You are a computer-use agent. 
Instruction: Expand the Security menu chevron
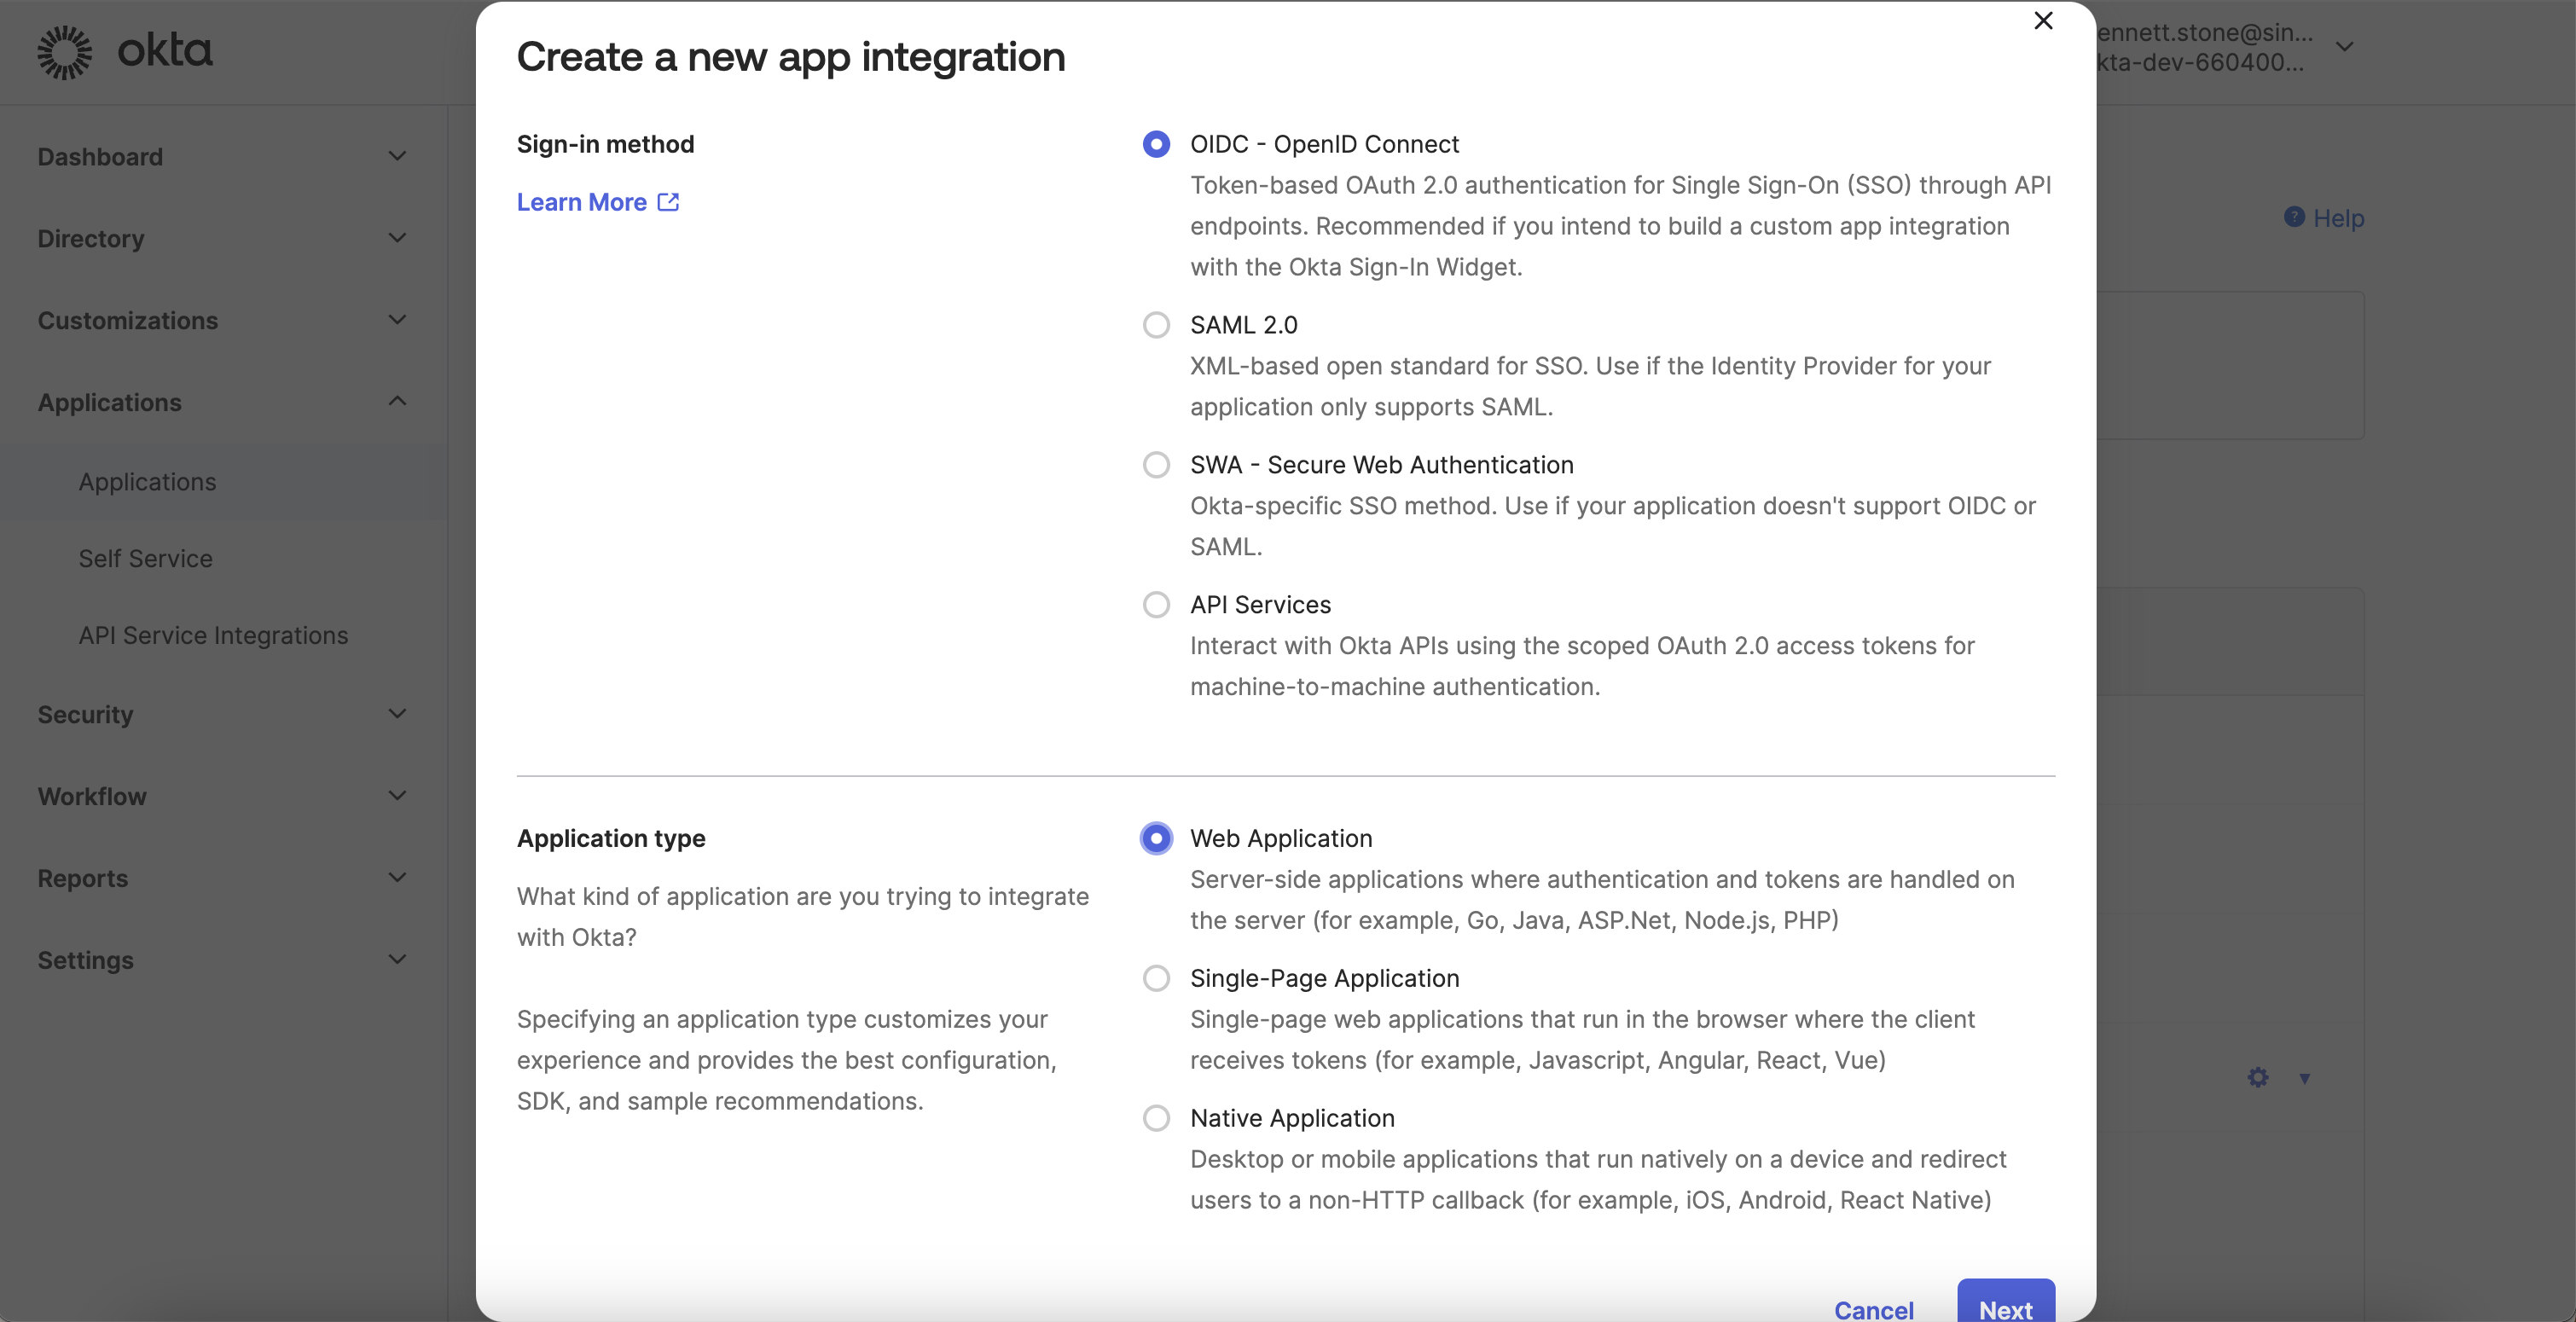(x=397, y=714)
